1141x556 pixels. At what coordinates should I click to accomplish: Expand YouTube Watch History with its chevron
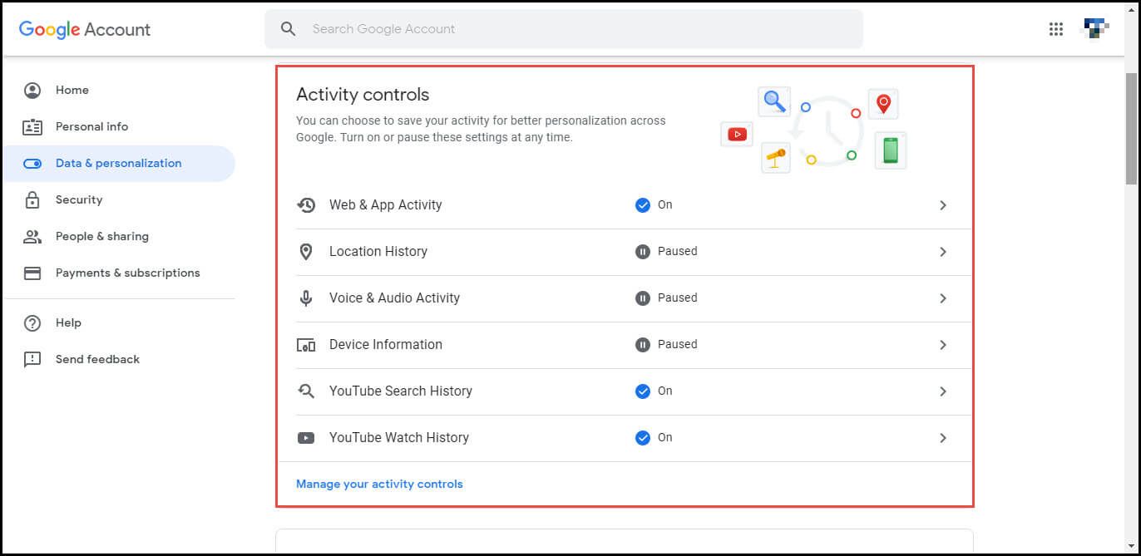click(x=943, y=437)
